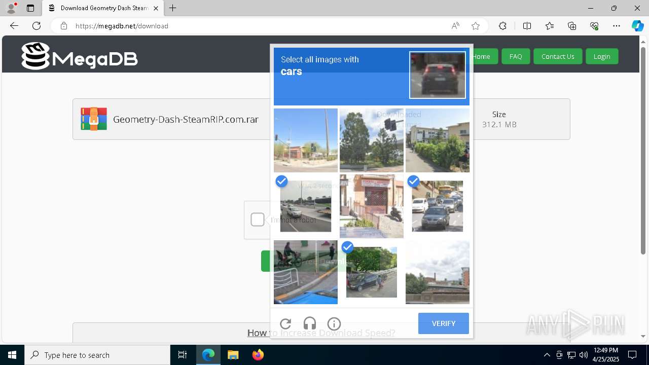Open File Explorer from taskbar

[x=233, y=355]
